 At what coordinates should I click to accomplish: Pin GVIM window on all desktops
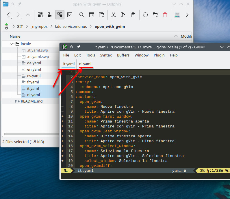click(79, 47)
